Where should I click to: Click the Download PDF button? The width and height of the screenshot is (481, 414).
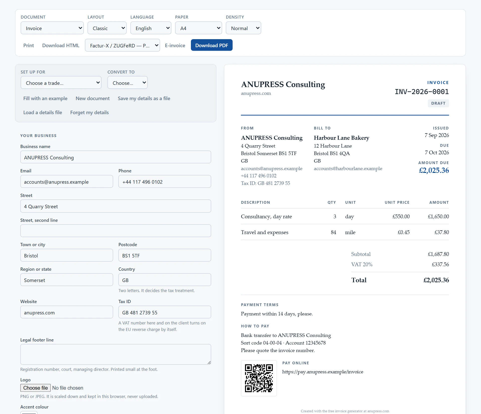pos(212,45)
